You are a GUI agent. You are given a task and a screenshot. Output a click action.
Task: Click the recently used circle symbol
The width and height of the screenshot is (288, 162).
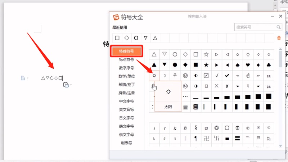point(136,37)
